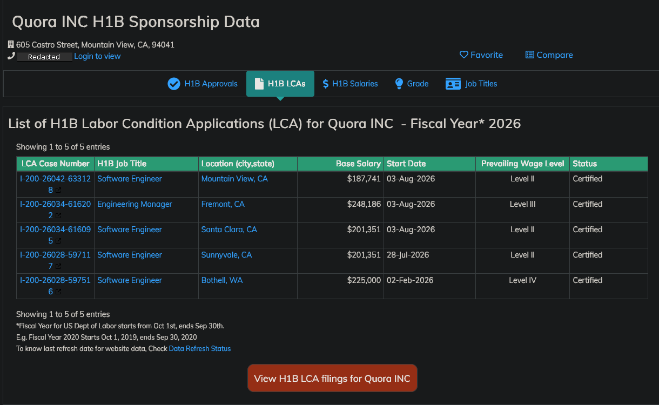Open LCA case I-200-26028-597117
659x405 pixels.
tap(55, 260)
